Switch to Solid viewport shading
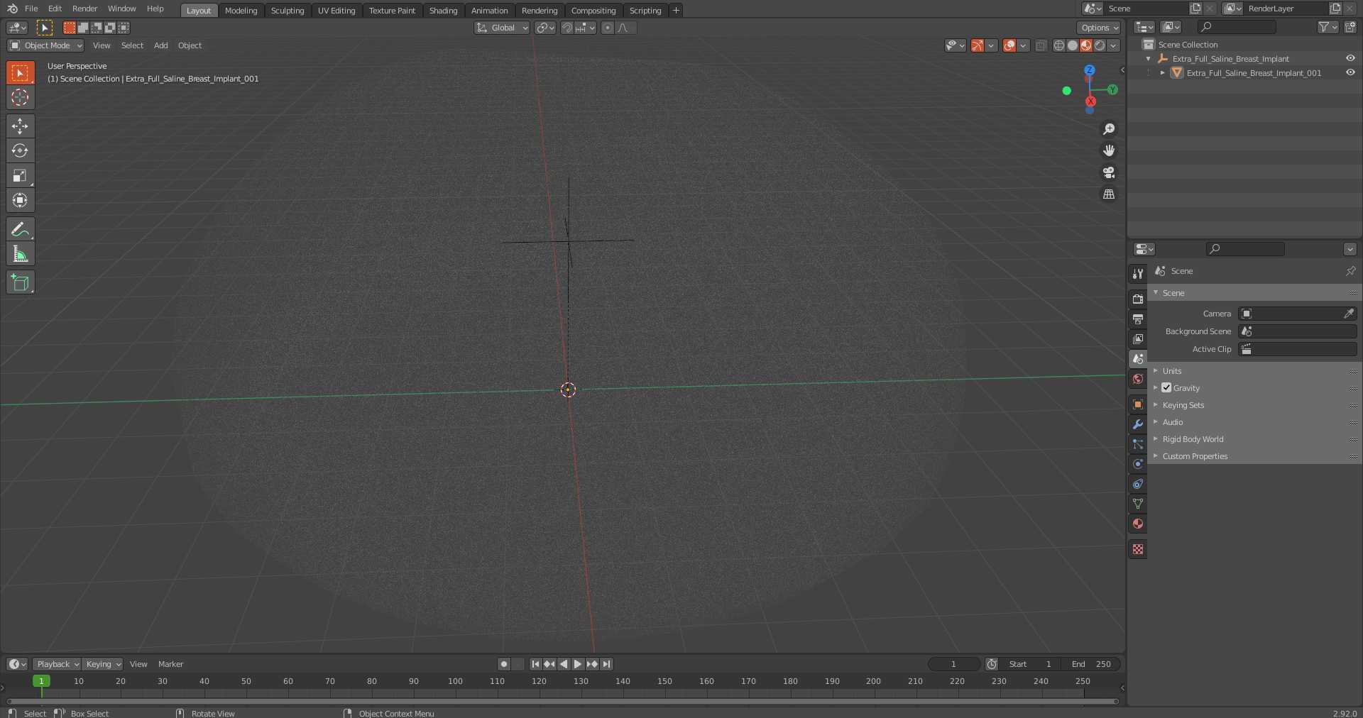 point(1073,45)
